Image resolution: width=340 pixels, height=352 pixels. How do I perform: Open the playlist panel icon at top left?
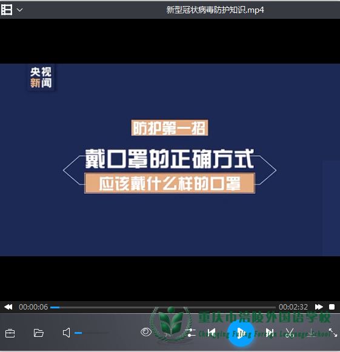pos(7,10)
